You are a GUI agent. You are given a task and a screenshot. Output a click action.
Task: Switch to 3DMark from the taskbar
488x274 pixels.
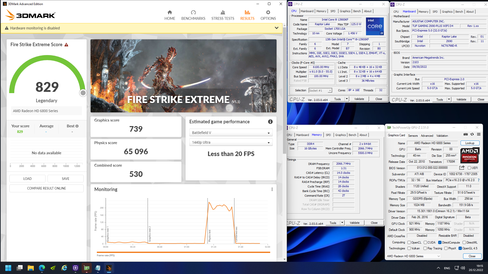point(109,268)
